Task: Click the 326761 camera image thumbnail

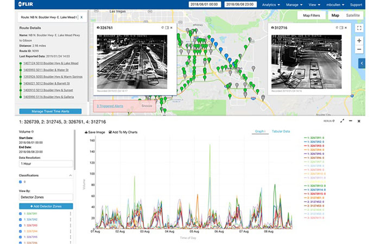Action: tap(132, 62)
